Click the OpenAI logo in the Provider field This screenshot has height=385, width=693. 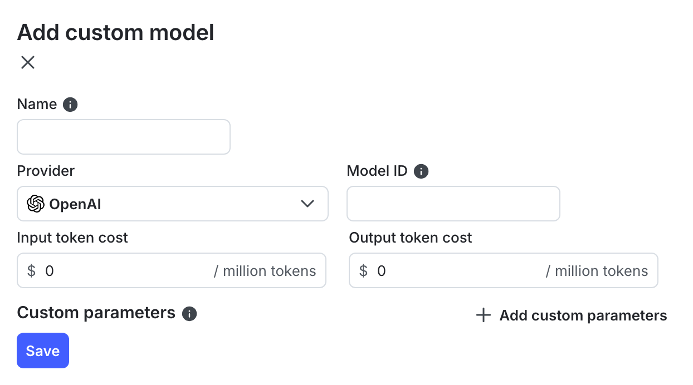(35, 204)
